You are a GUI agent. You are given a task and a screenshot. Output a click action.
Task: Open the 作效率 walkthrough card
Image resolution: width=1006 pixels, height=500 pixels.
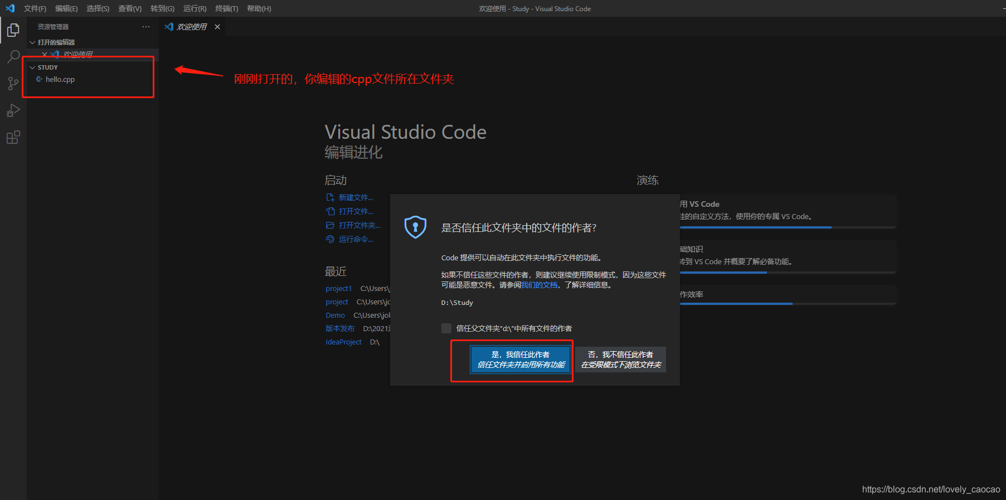(x=788, y=294)
